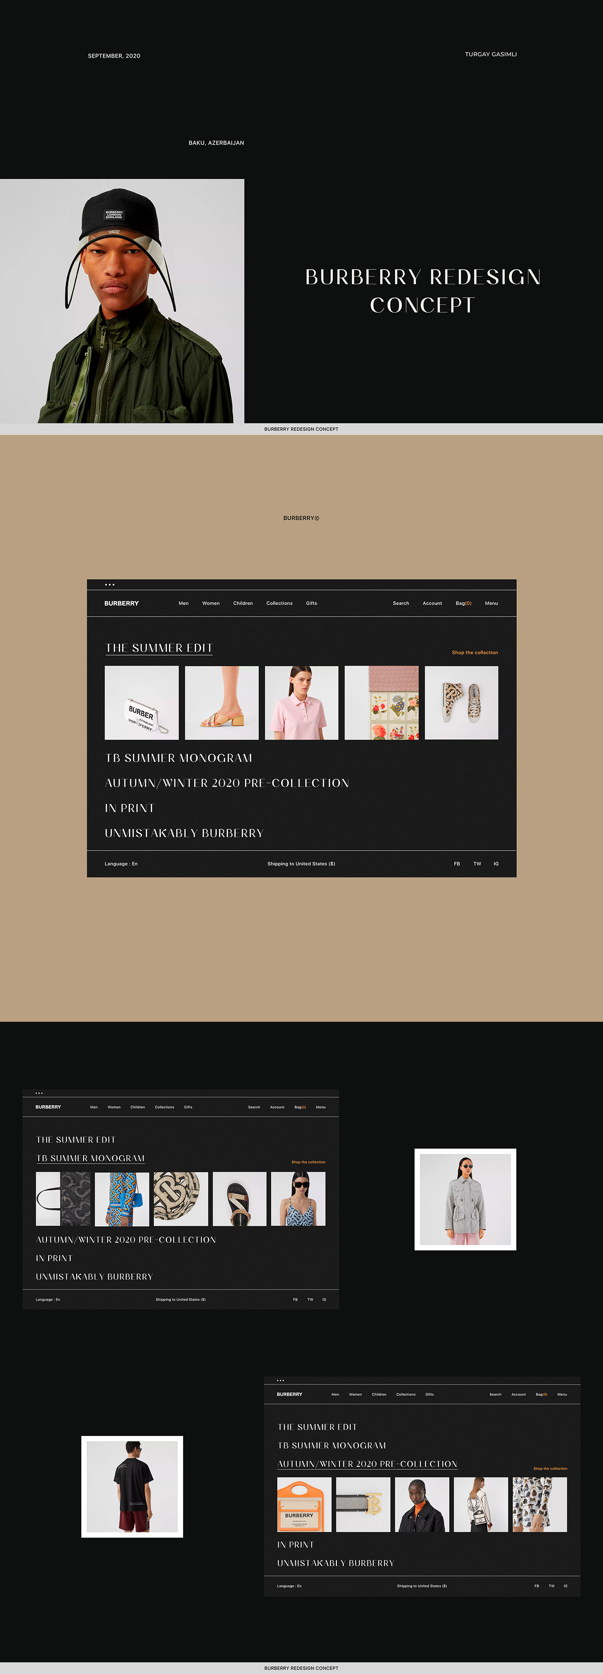
Task: Expand IN PRINT in the middle mockup
Action: (54, 1258)
